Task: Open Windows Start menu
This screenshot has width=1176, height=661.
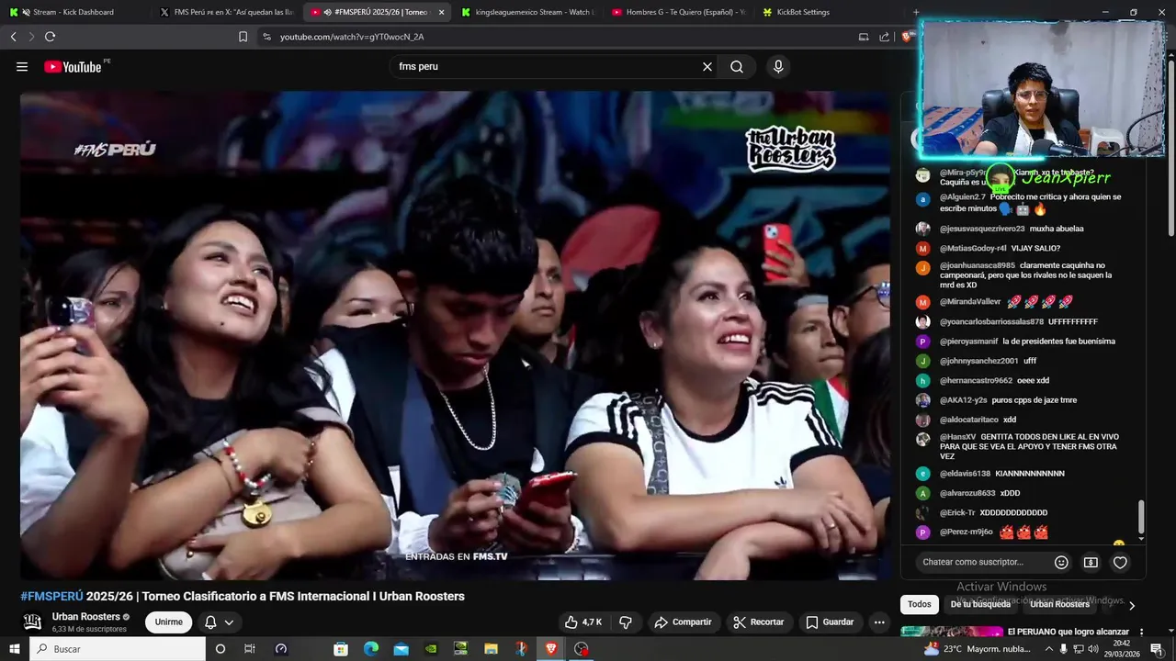Action: 14,649
